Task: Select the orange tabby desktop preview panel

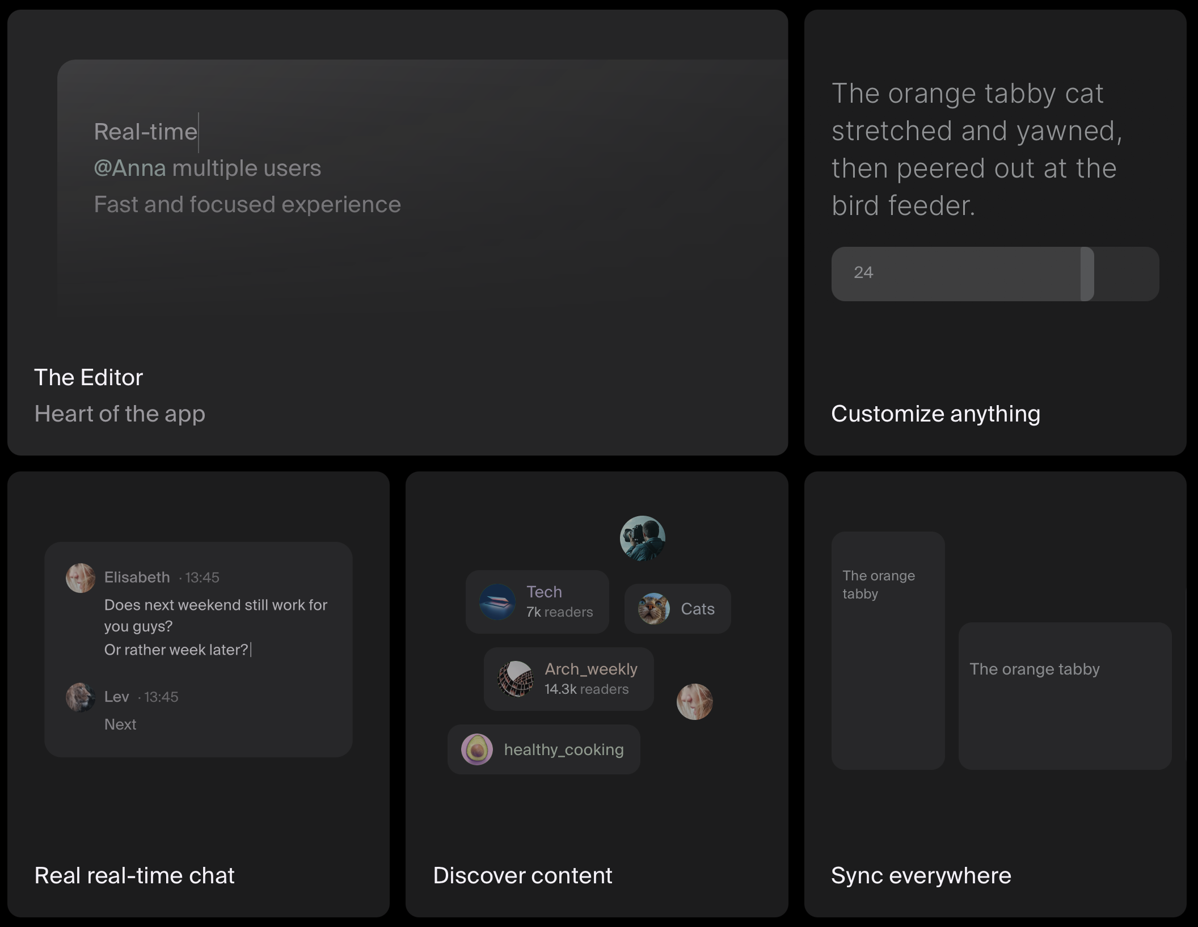Action: tap(1064, 696)
